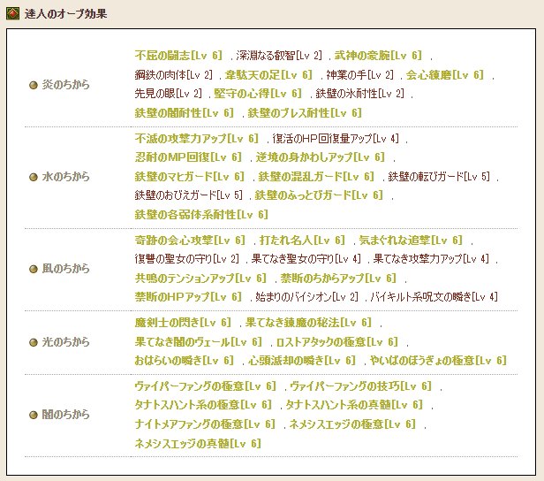
Task: Select the 闇のちから category label
Action: [66, 415]
